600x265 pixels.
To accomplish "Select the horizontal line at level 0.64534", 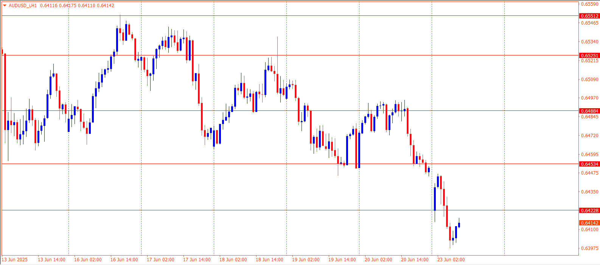I will (290, 164).
